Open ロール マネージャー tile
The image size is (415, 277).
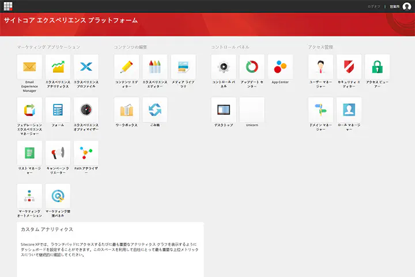coord(349,110)
